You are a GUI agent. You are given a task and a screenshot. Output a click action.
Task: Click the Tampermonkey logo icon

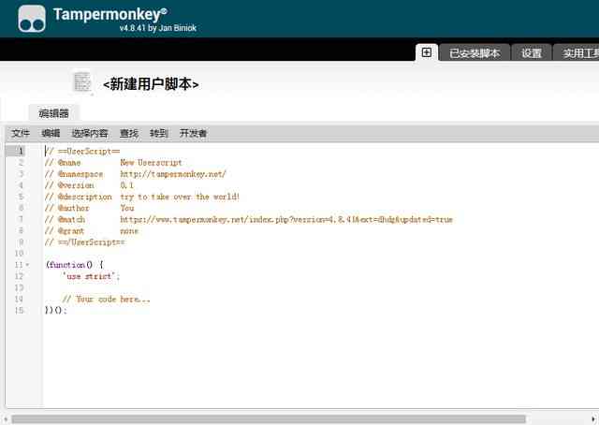(x=32, y=19)
